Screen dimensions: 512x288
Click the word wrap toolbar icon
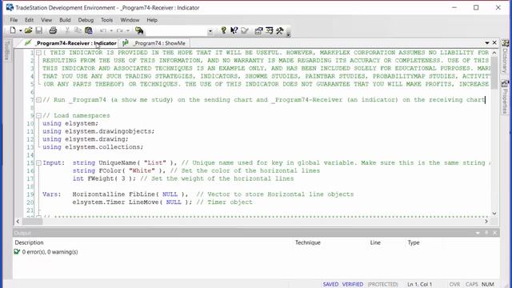(x=270, y=30)
